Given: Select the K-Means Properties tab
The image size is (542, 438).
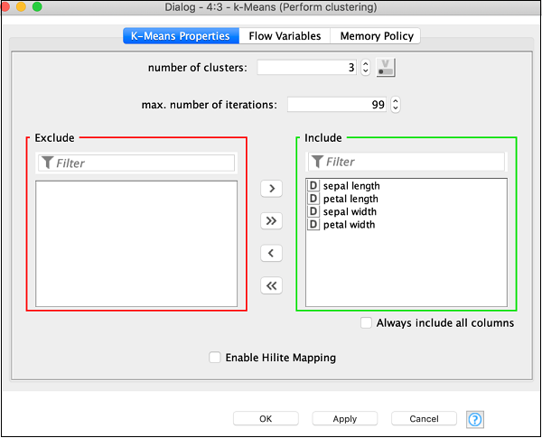Looking at the screenshot, I should point(181,36).
